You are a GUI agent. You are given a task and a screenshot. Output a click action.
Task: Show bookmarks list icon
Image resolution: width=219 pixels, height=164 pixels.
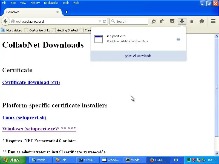[x=162, y=22]
